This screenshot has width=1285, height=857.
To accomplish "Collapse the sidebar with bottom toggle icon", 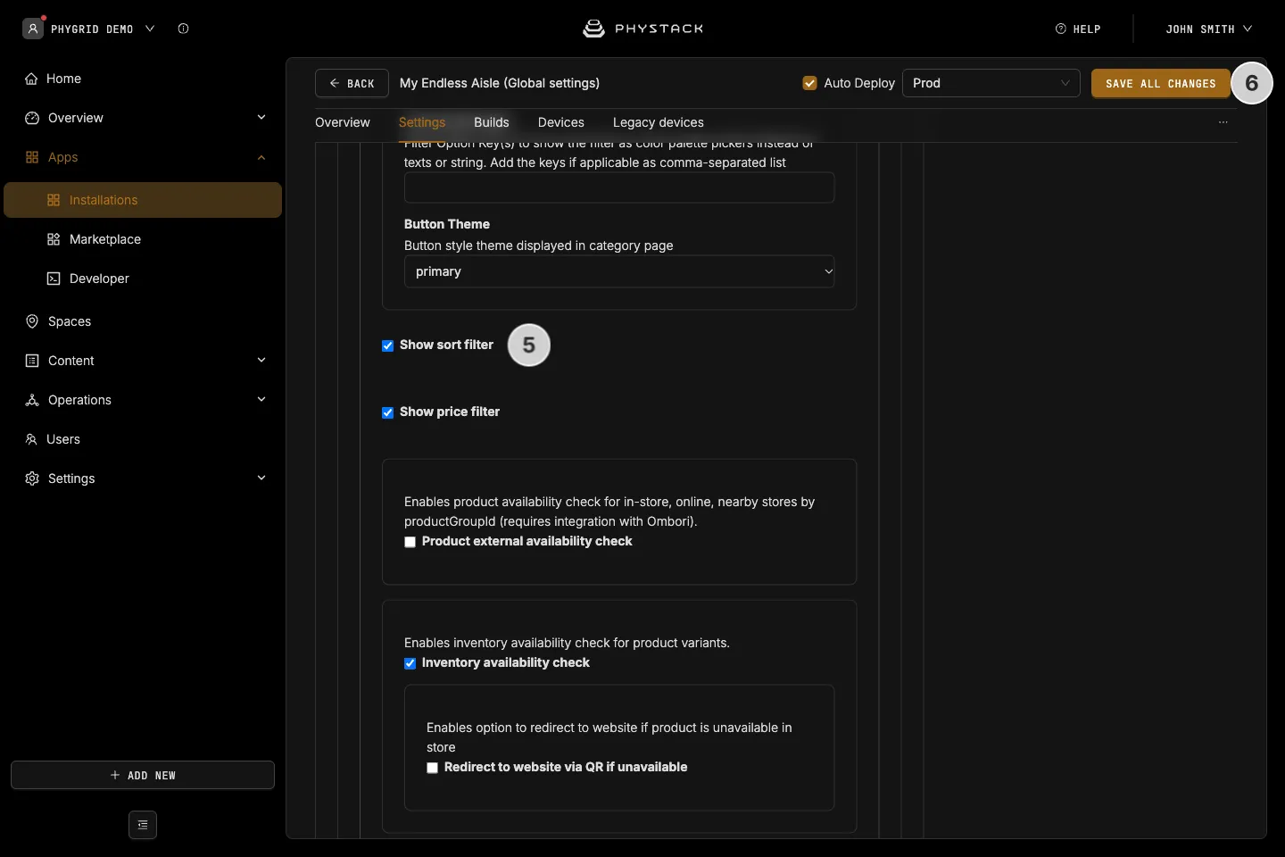I will (143, 825).
